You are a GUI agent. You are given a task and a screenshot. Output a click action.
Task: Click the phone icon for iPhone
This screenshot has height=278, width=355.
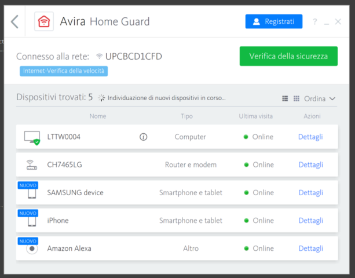(x=32, y=222)
